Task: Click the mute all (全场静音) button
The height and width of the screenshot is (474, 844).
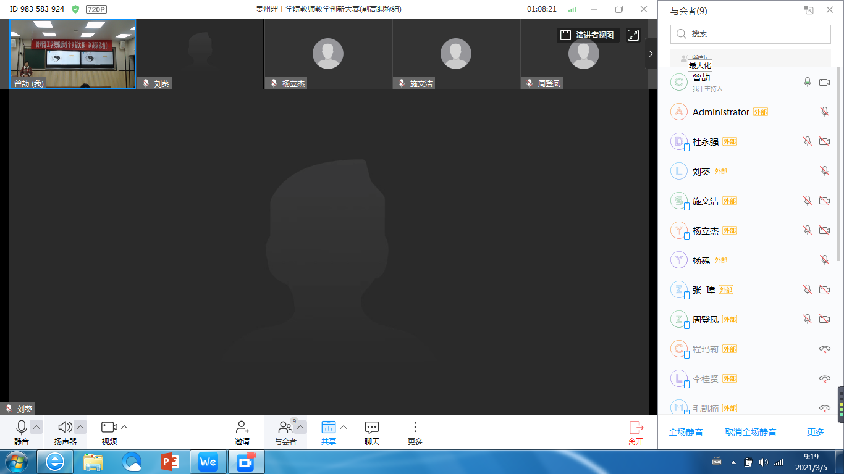Action: [x=686, y=432]
